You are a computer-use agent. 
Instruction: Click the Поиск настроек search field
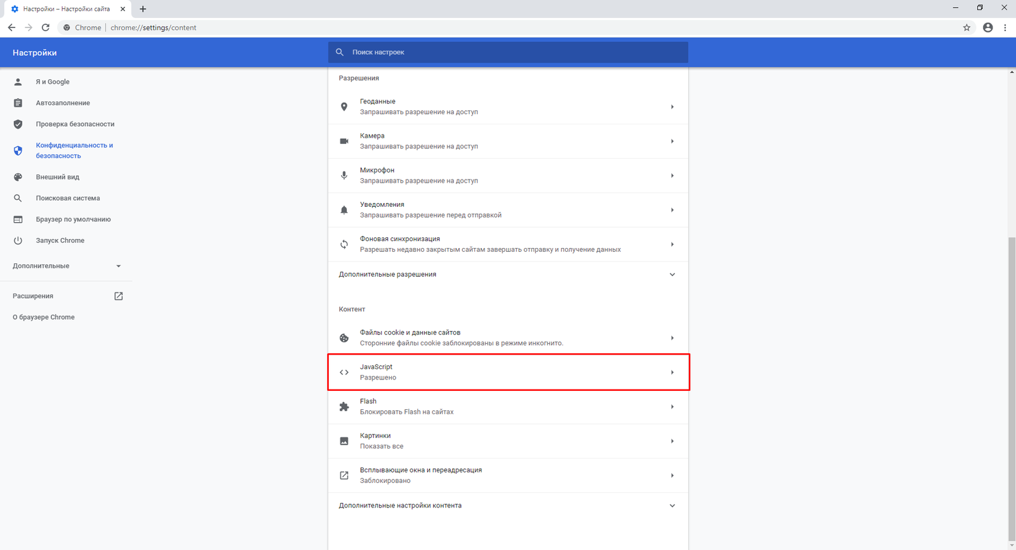tap(508, 52)
